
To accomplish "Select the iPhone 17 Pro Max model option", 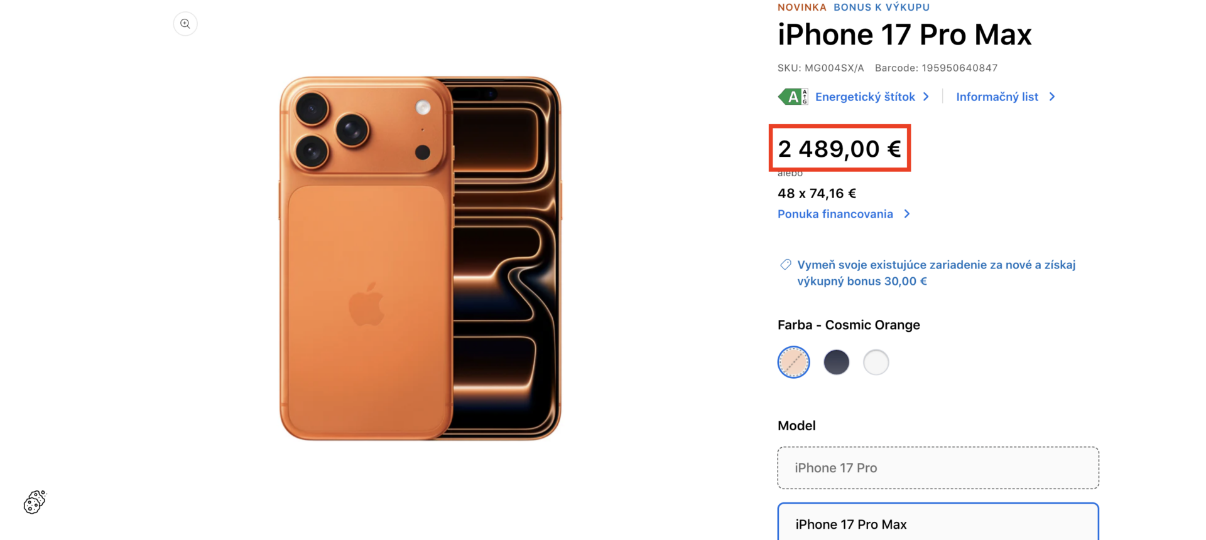I will [938, 524].
